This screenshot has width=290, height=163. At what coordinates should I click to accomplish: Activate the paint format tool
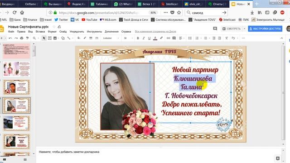27,38
